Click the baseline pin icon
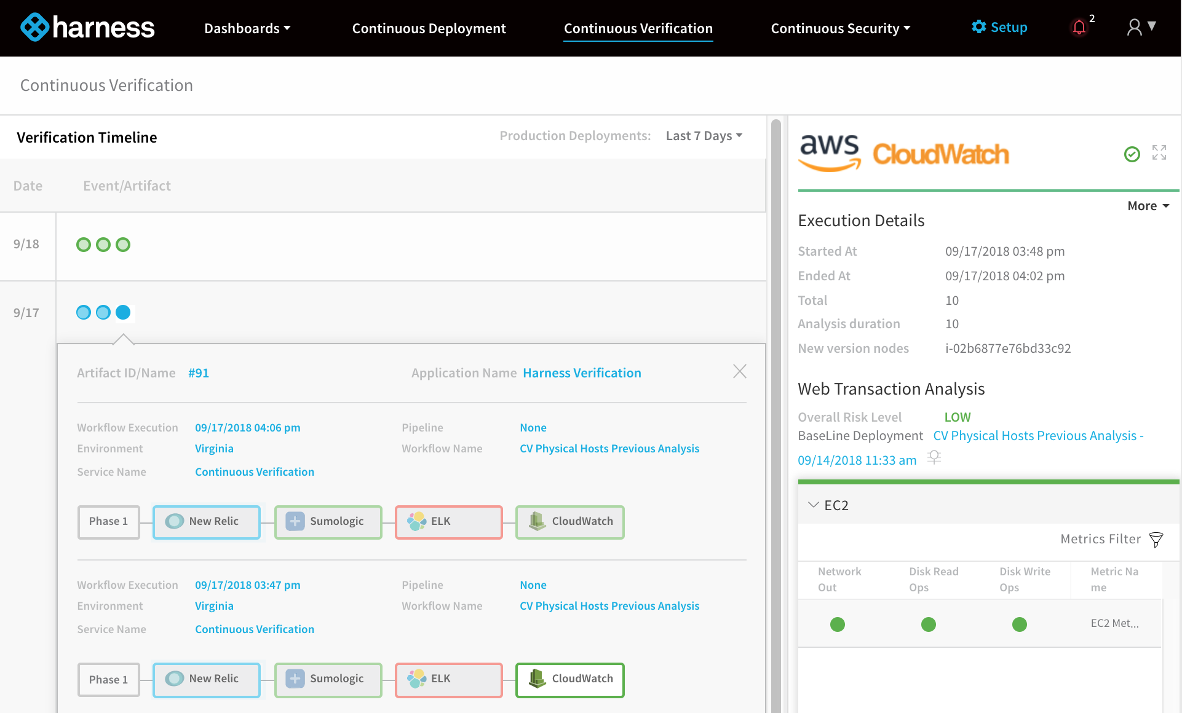Viewport: 1182px width, 713px height. click(x=934, y=458)
